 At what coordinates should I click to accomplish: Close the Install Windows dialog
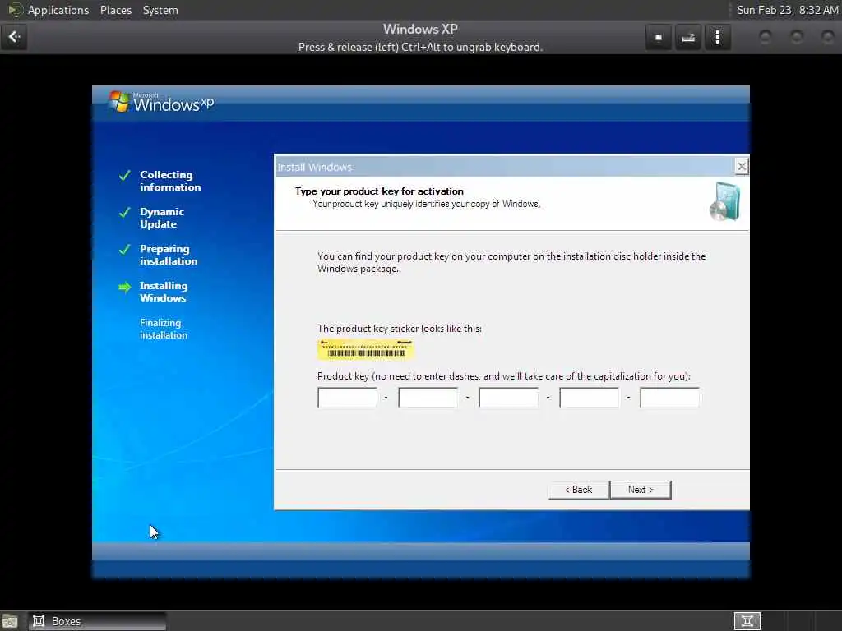(742, 166)
